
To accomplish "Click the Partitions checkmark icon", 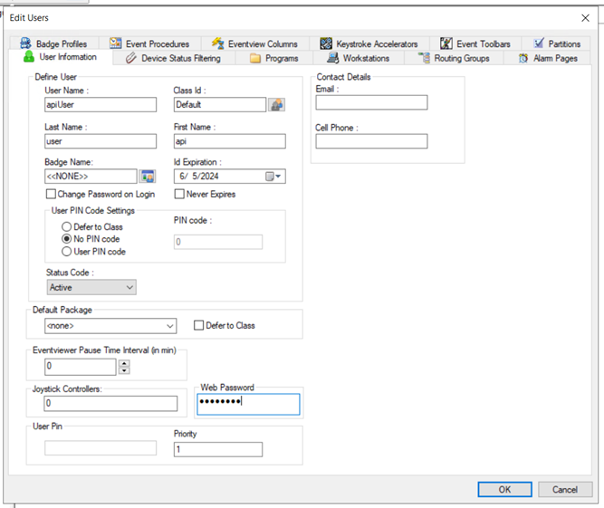I will click(539, 43).
